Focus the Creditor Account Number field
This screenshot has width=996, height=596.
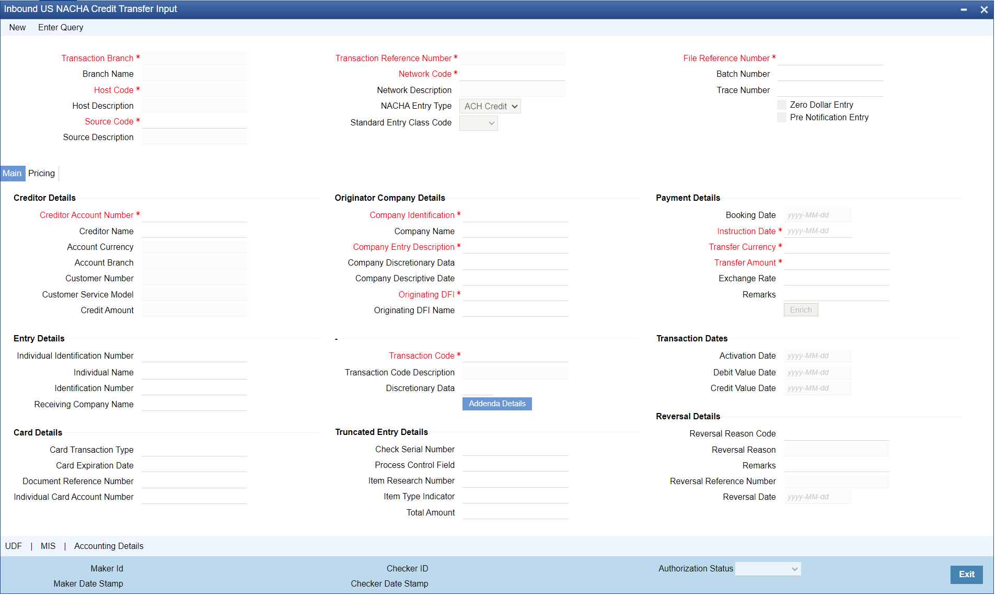[194, 215]
